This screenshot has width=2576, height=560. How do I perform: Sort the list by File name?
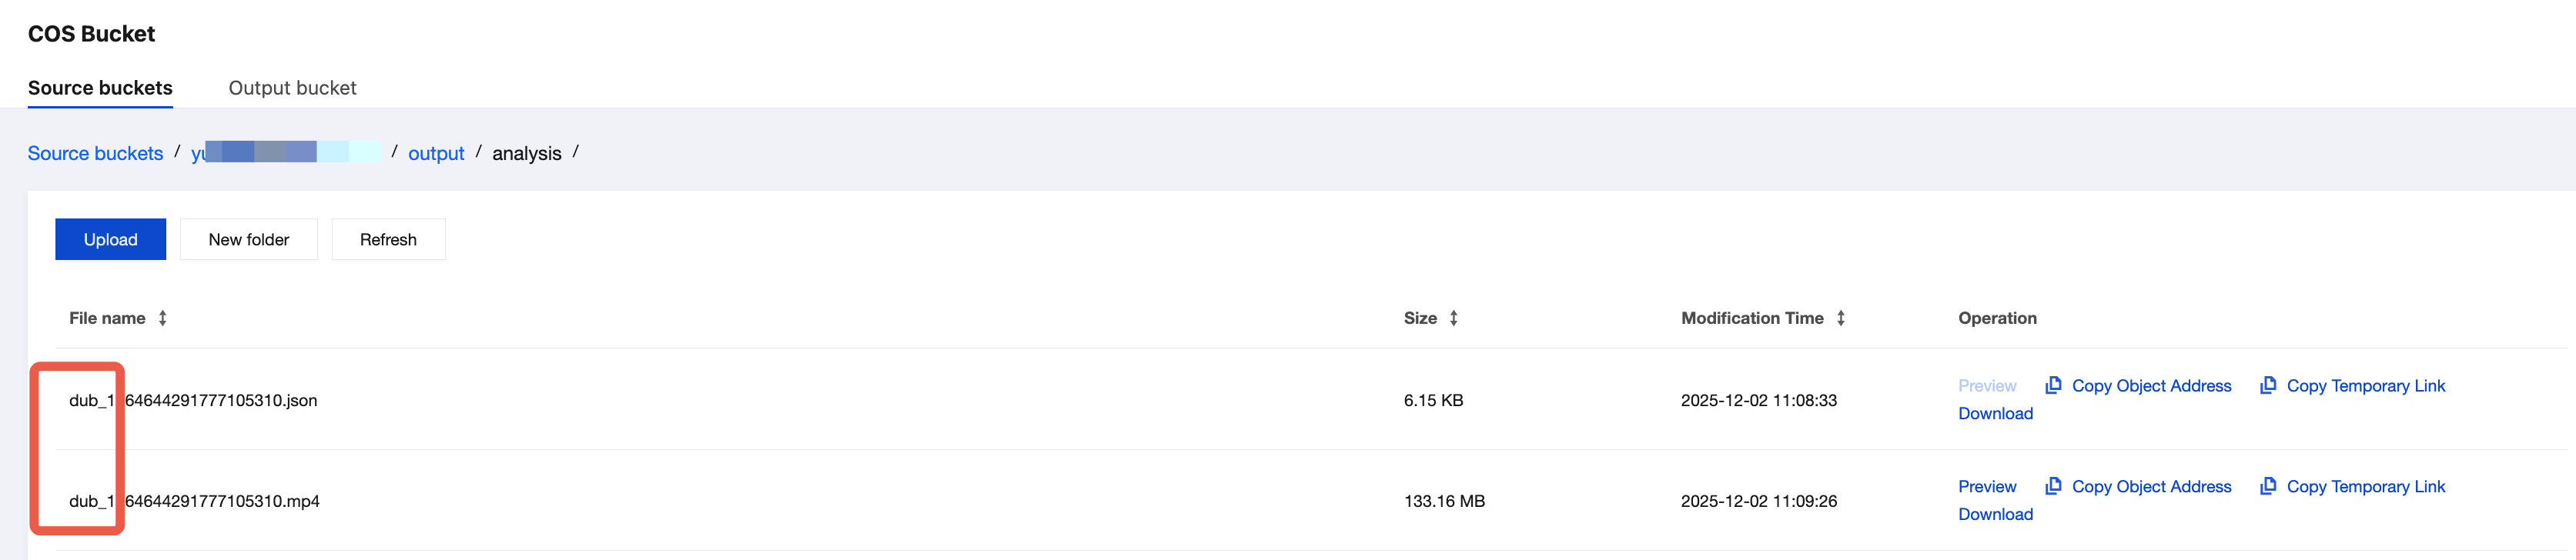click(x=162, y=318)
